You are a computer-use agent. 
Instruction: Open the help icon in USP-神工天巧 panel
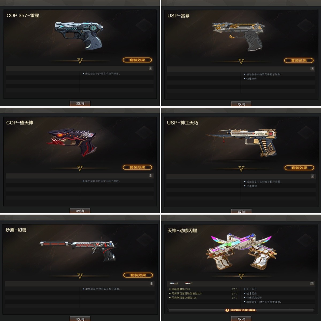tap(312, 176)
